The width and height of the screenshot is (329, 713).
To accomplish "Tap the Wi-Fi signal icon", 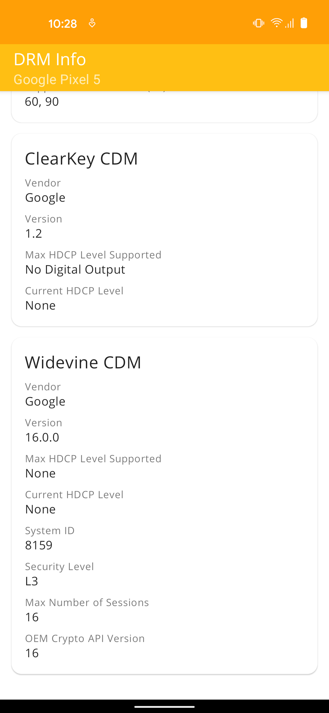I will (x=277, y=23).
